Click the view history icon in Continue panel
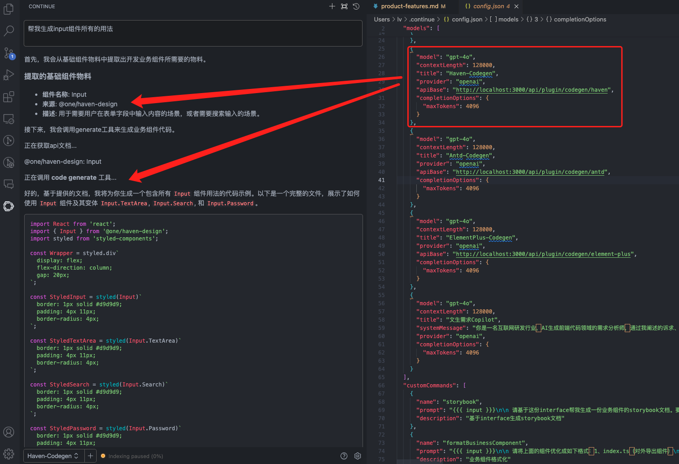 (x=356, y=6)
